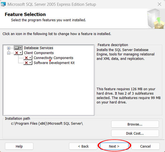Select the Client Components label
The image size is (165, 152).
click(x=39, y=53)
